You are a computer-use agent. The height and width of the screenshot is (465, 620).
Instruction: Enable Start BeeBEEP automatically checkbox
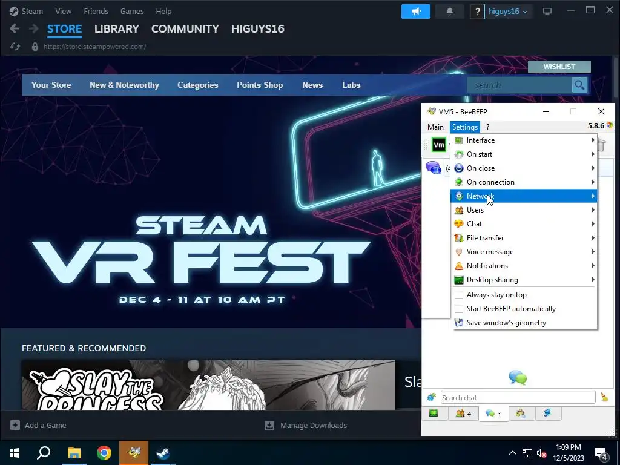[459, 308]
